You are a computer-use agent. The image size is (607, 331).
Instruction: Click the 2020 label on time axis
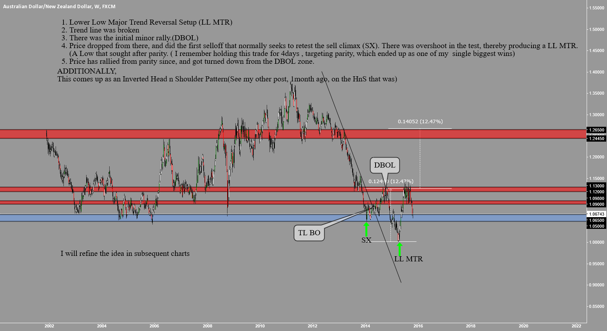point(523,326)
